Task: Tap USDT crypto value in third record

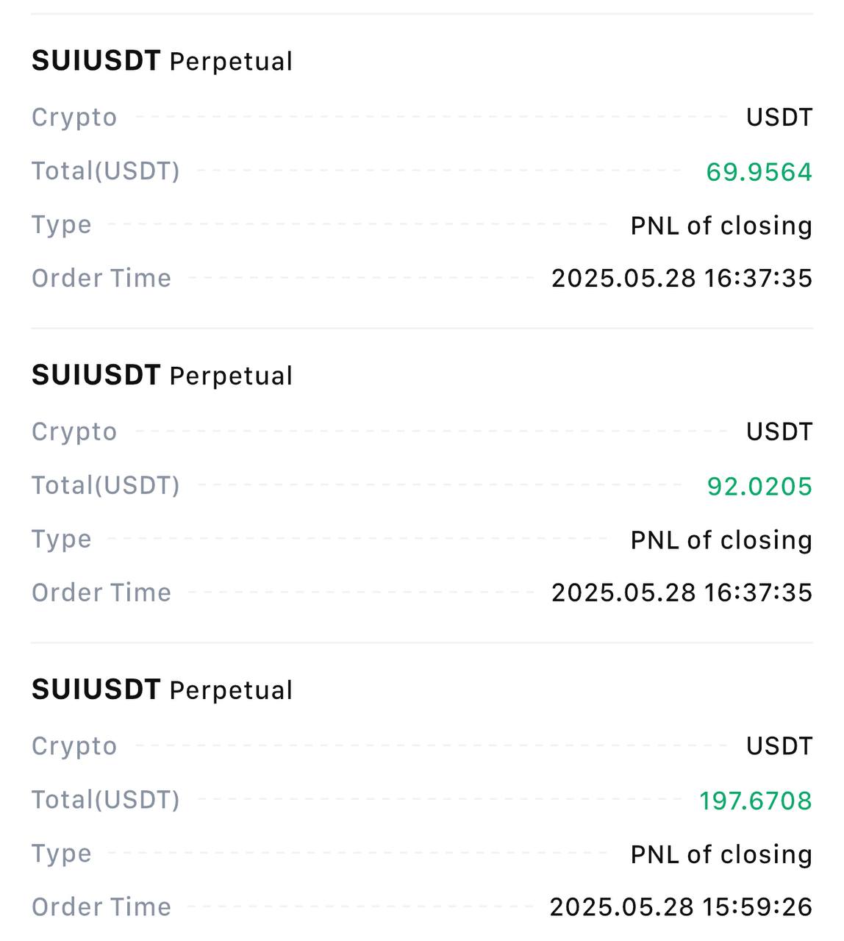Action: 779,747
